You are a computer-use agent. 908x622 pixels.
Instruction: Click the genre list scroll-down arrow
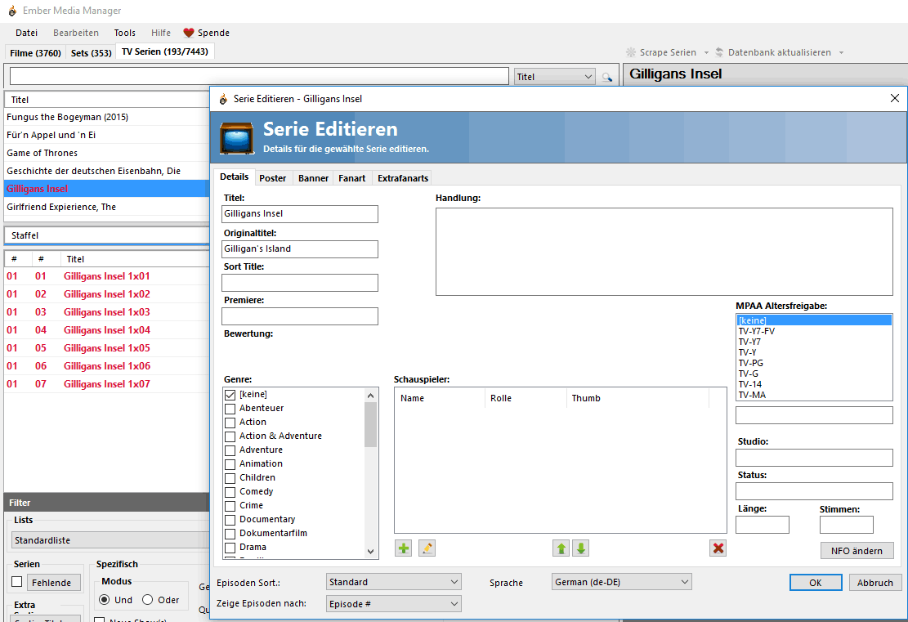pos(370,552)
